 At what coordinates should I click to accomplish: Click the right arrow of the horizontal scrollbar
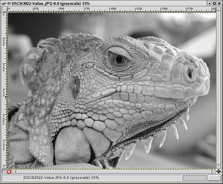(214, 171)
